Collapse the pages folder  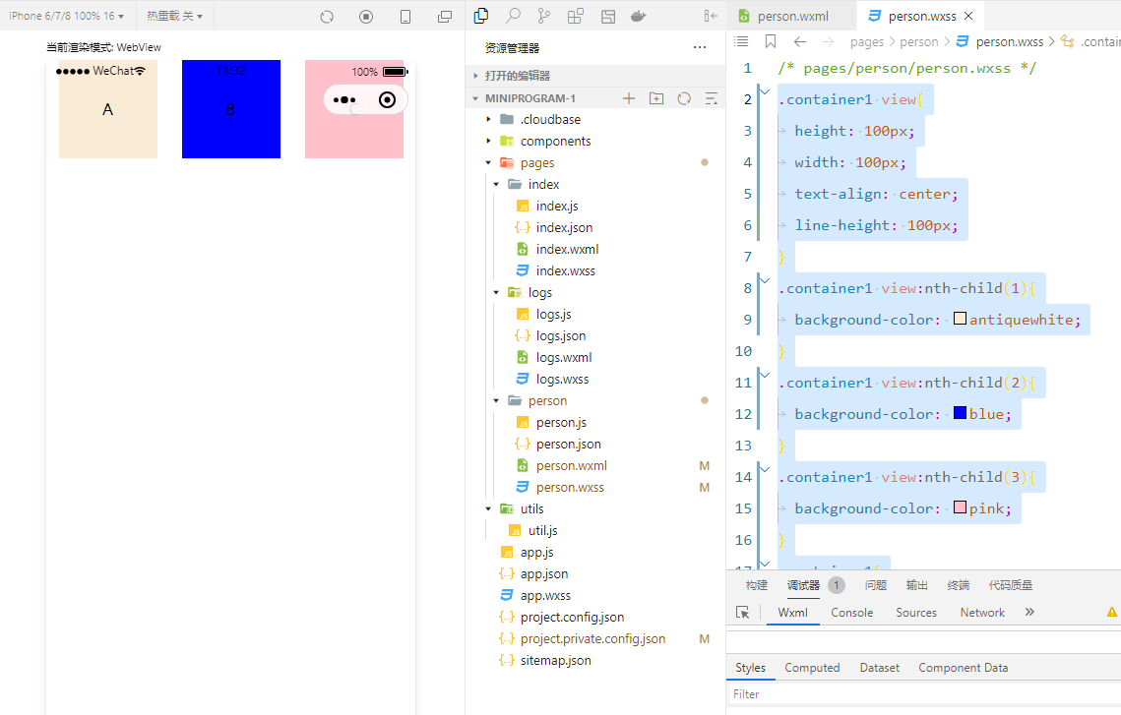coord(489,163)
